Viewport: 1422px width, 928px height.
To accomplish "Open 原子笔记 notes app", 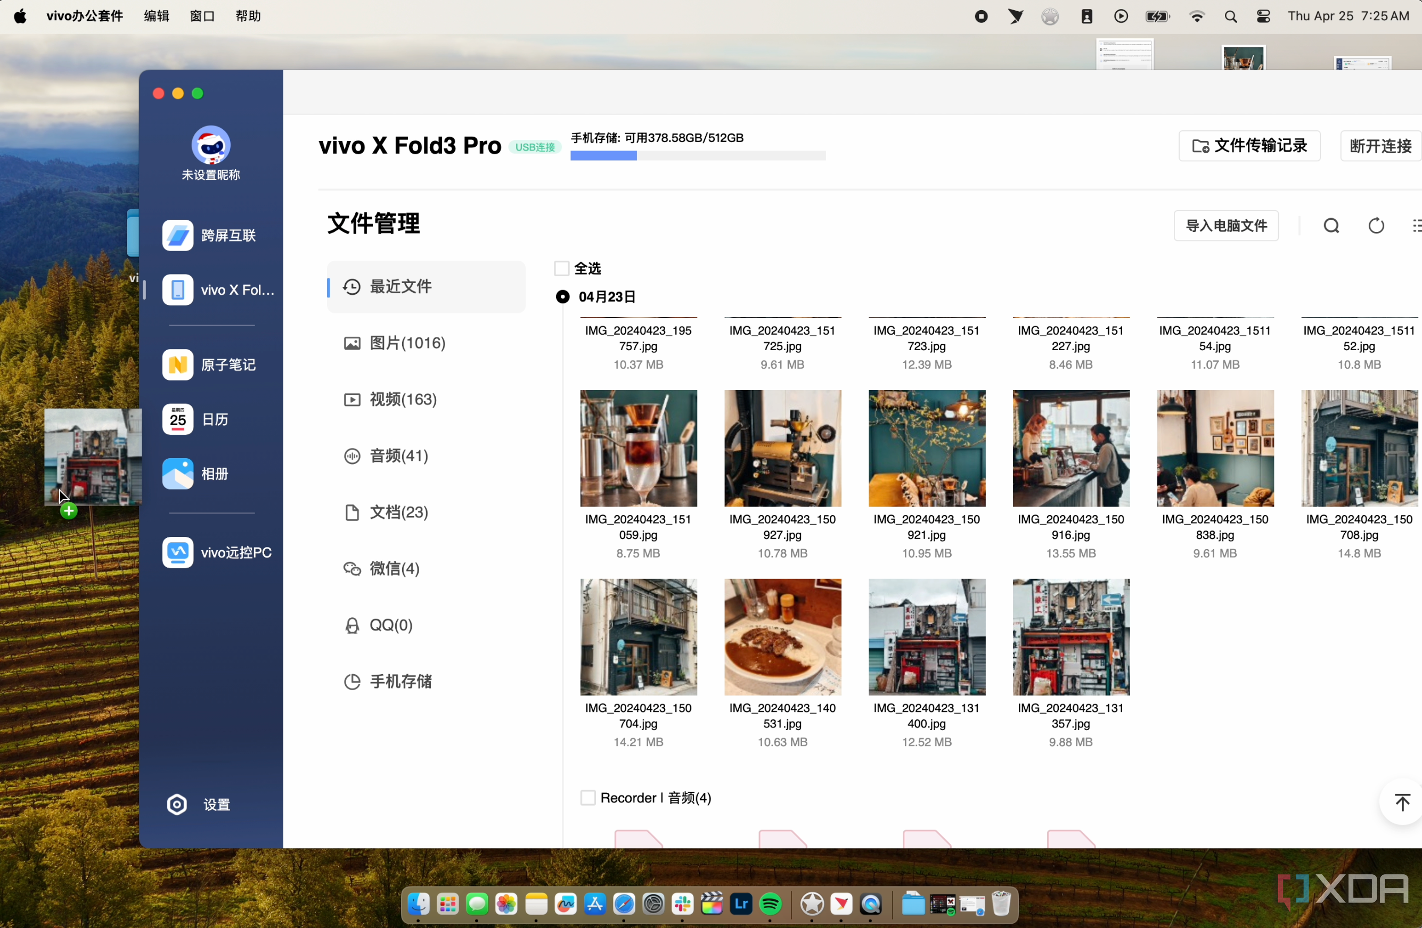I will (210, 364).
